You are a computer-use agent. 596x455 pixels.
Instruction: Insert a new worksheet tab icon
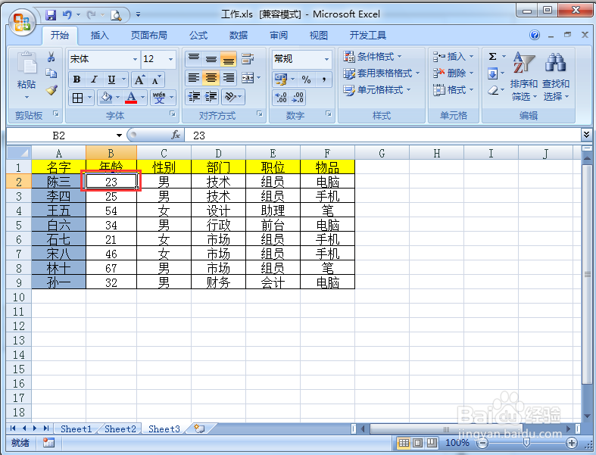tap(199, 429)
